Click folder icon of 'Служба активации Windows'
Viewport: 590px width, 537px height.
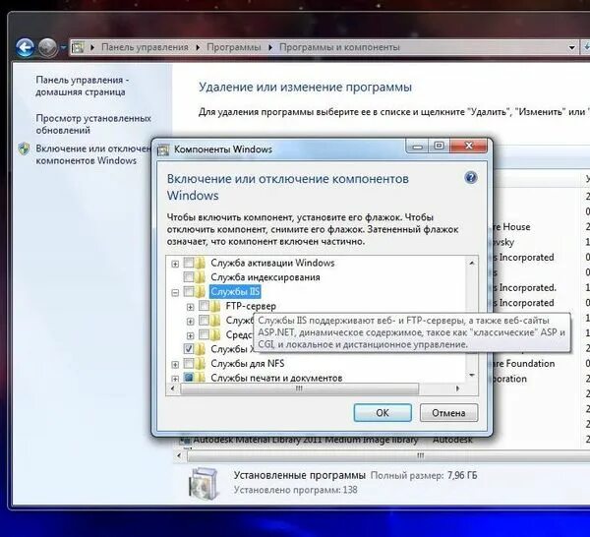tap(201, 263)
